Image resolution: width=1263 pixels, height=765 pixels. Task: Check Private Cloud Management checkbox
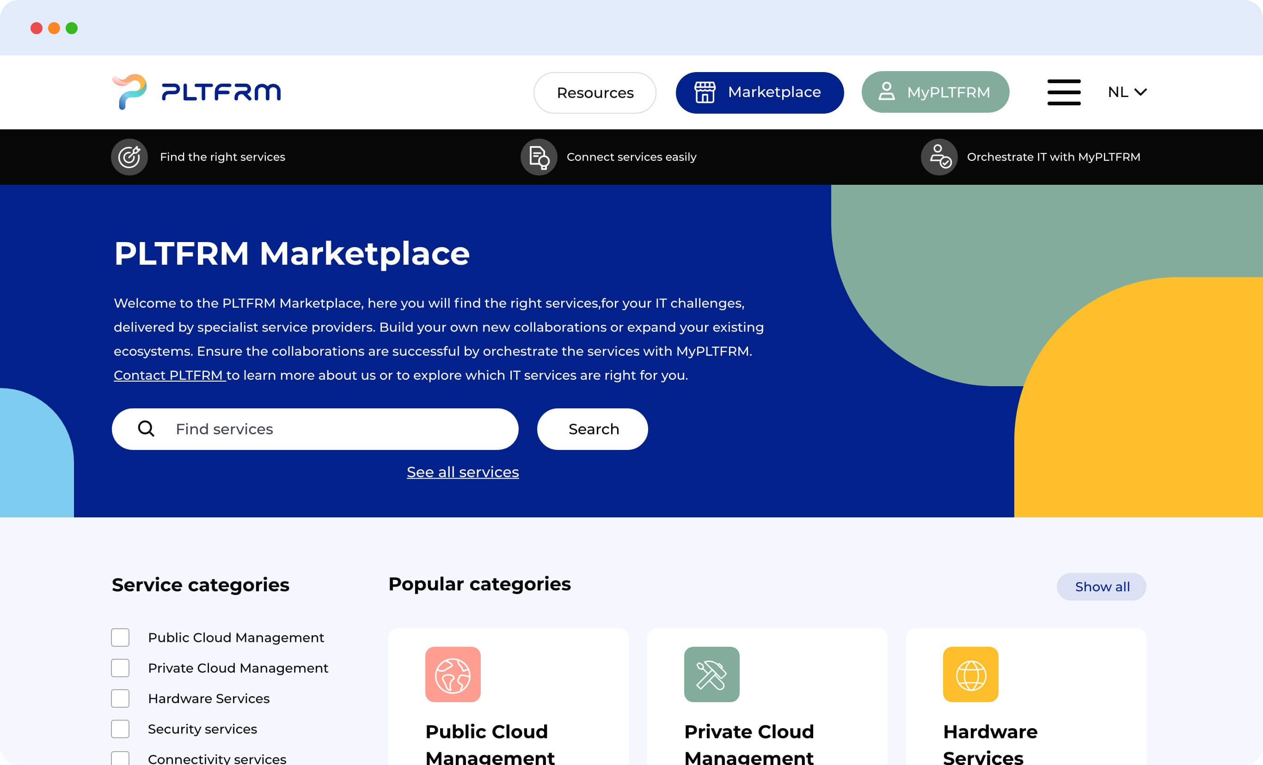click(120, 668)
